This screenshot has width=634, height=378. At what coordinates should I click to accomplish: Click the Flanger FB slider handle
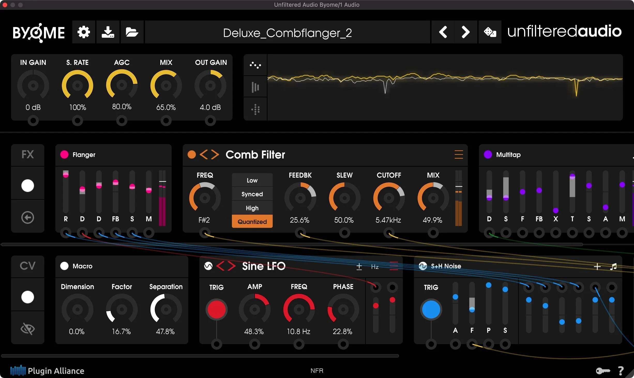click(116, 183)
